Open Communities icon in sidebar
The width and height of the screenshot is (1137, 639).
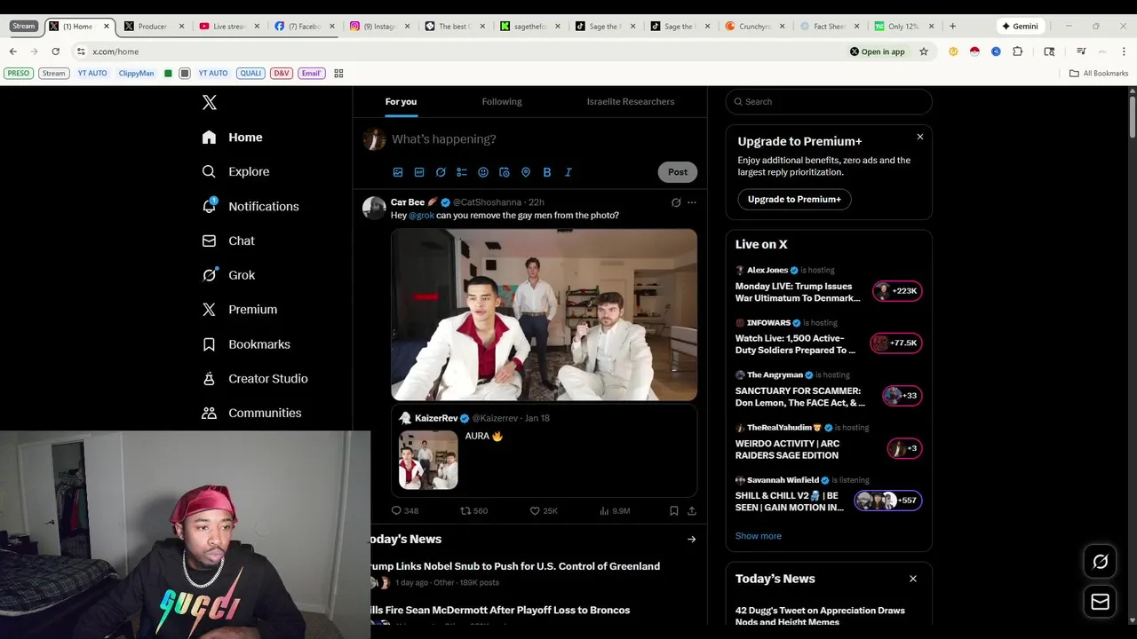[x=209, y=413]
